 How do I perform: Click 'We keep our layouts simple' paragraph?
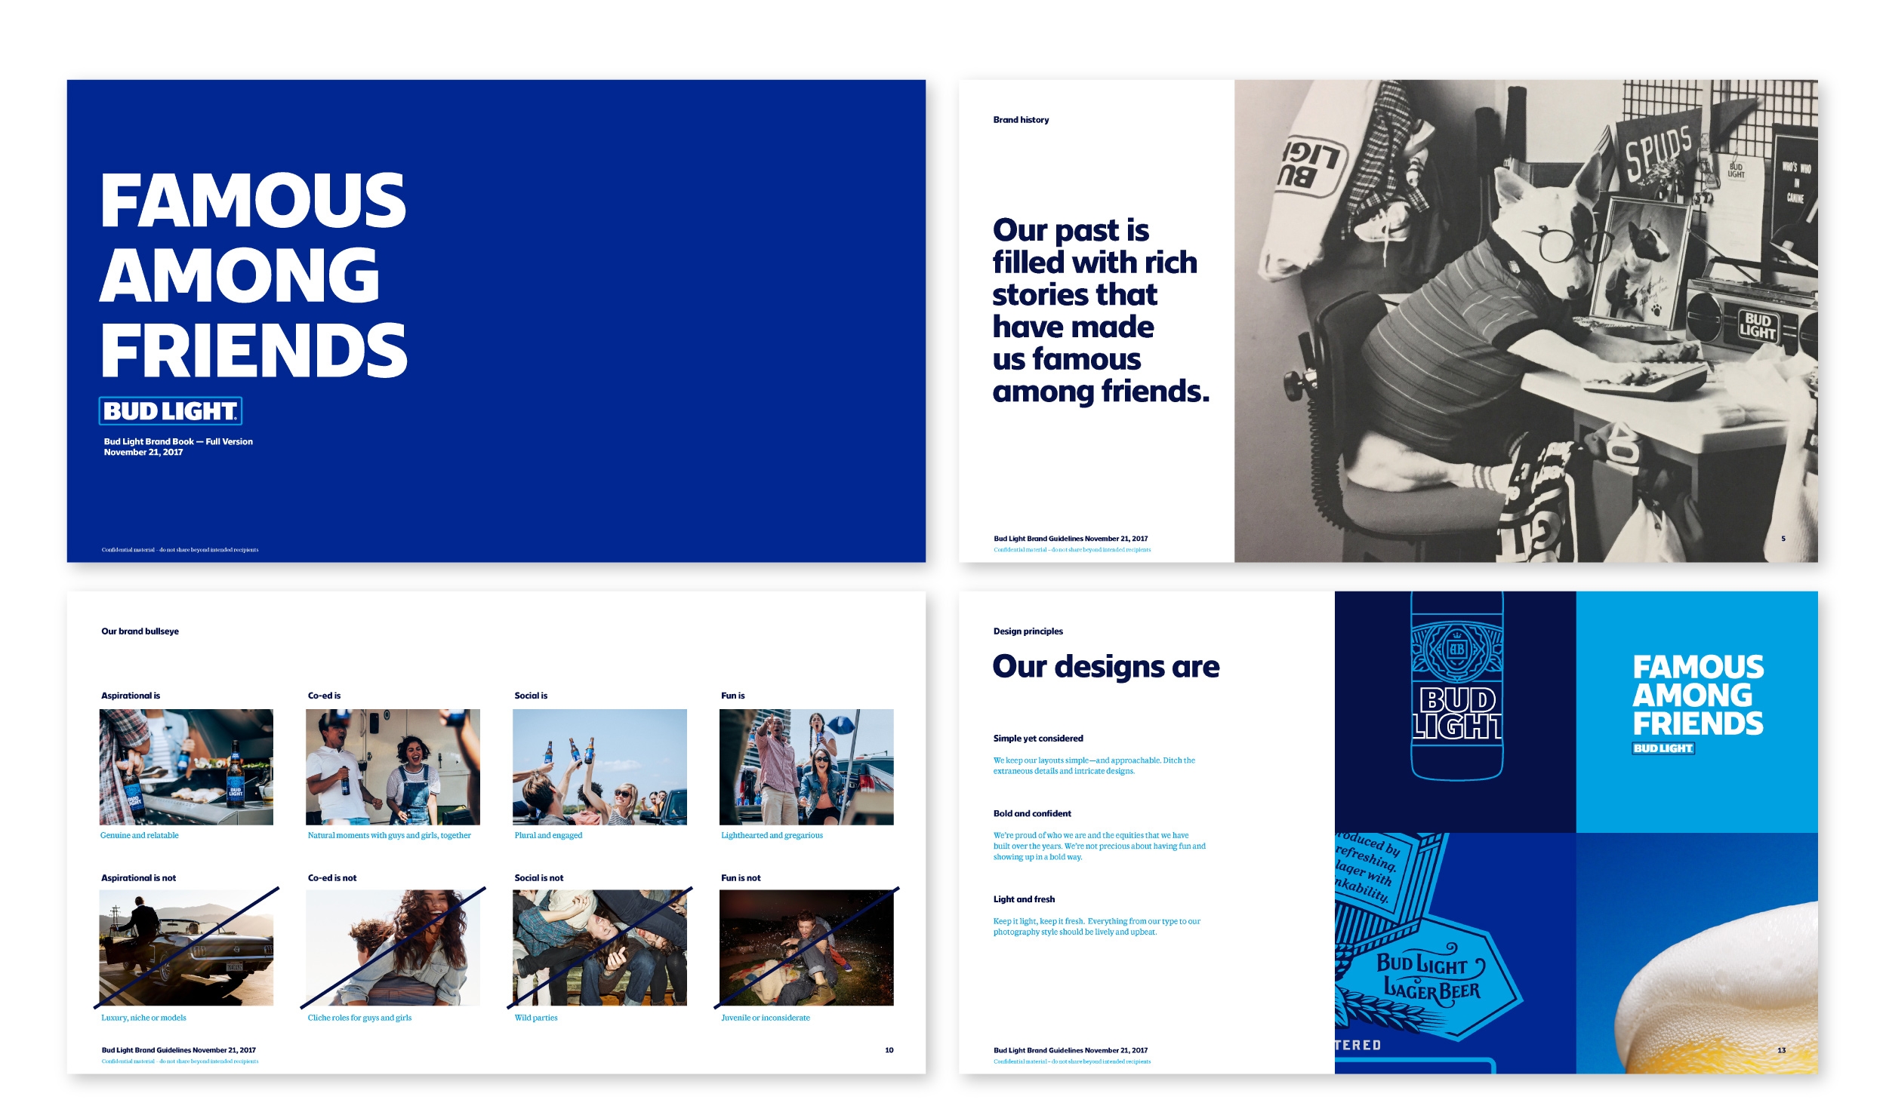[x=1094, y=765]
